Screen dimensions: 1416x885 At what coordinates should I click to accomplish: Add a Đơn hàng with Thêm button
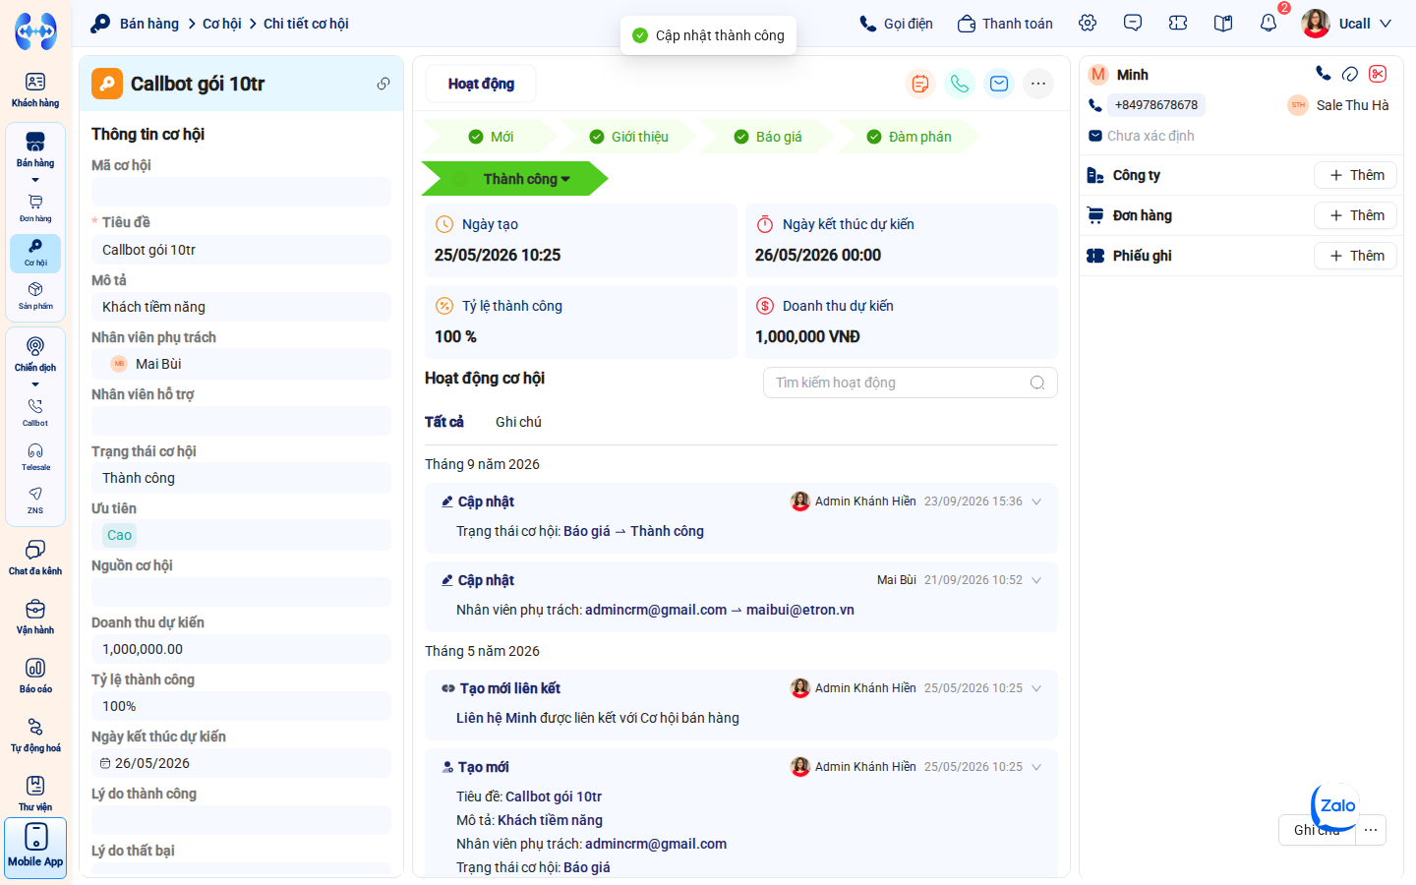pos(1356,215)
